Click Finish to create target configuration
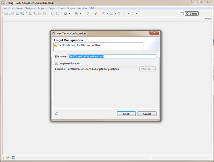 click(x=126, y=114)
